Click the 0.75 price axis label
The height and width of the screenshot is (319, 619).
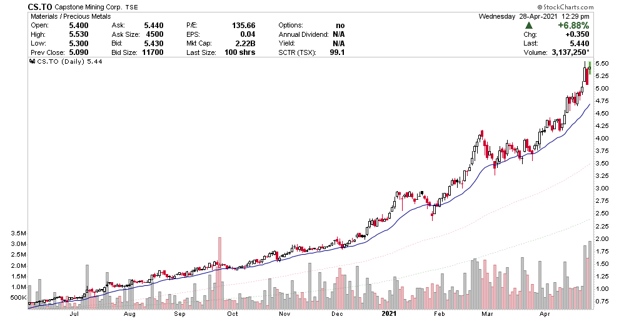click(602, 302)
